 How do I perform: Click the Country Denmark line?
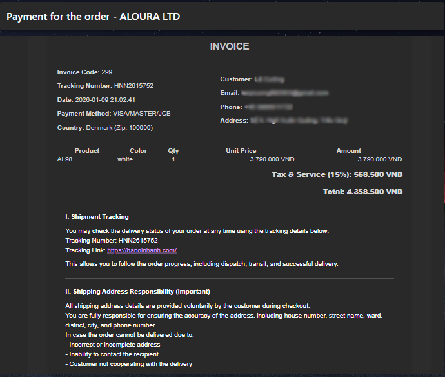pyautogui.click(x=105, y=128)
